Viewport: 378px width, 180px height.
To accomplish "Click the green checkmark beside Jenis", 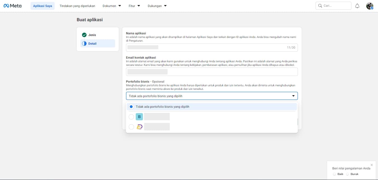I will 84,35.
